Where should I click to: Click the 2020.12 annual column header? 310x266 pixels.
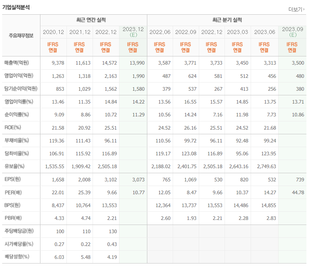pyautogui.click(x=53, y=32)
